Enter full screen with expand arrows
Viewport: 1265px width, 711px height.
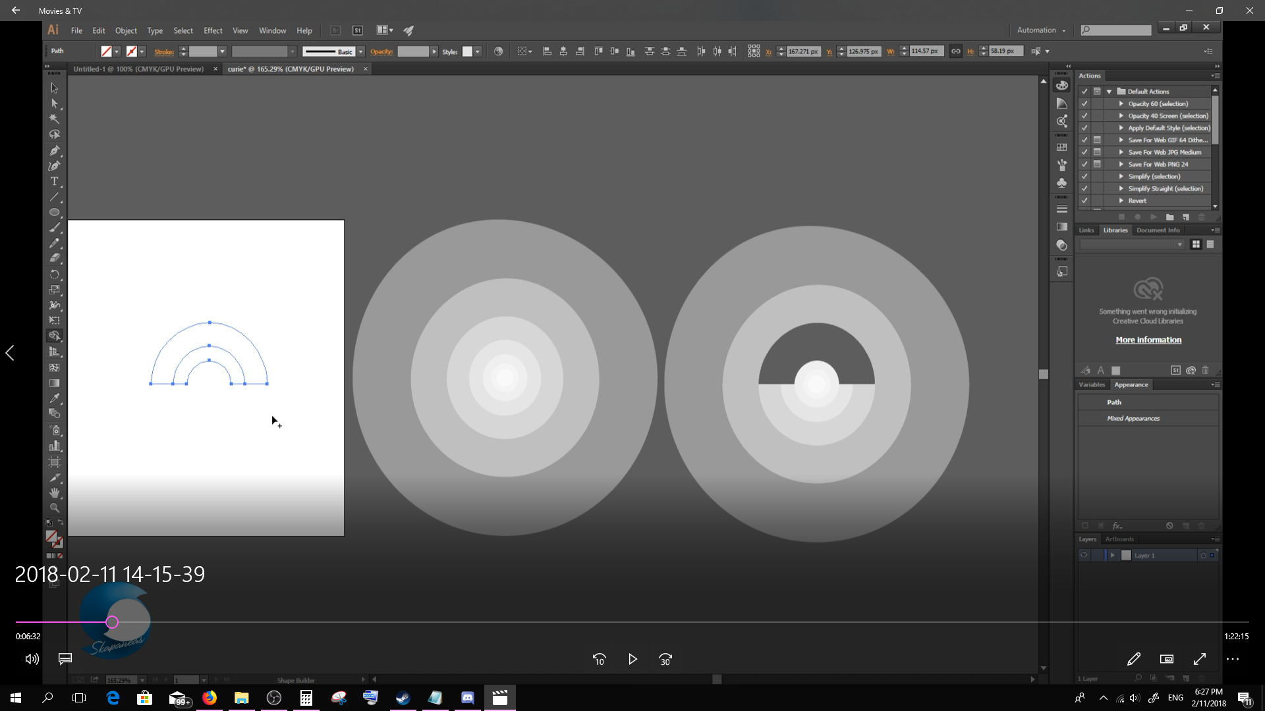pos(1200,659)
